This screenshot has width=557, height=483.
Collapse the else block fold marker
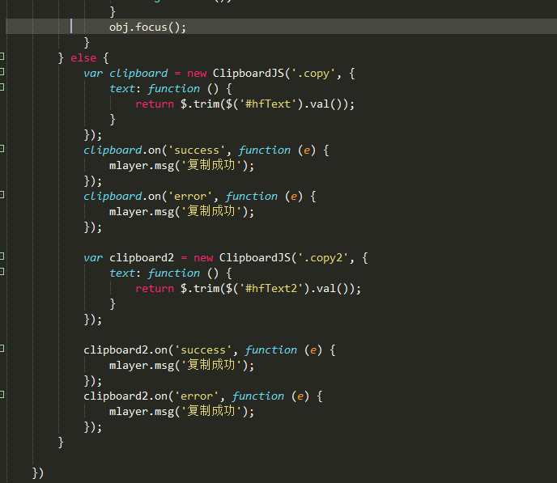point(2,56)
